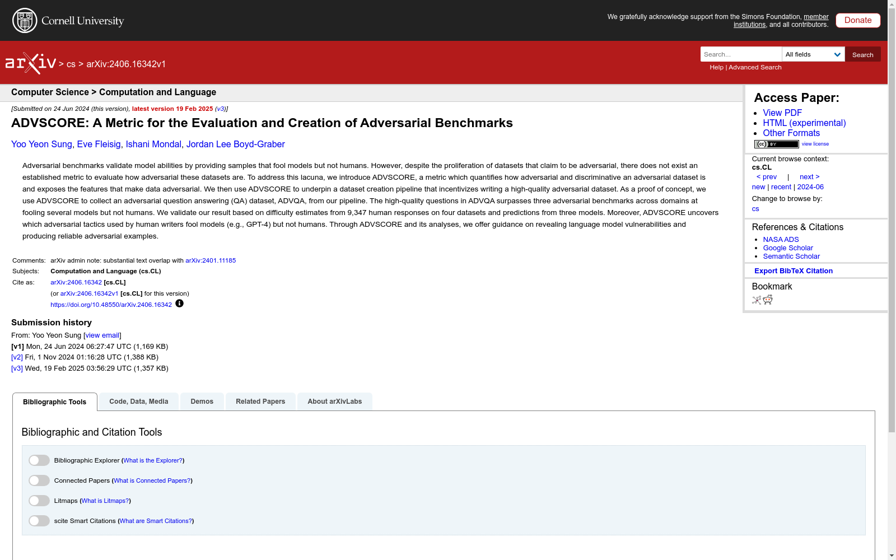Open Advanced Search link
The image size is (896, 560).
point(755,67)
